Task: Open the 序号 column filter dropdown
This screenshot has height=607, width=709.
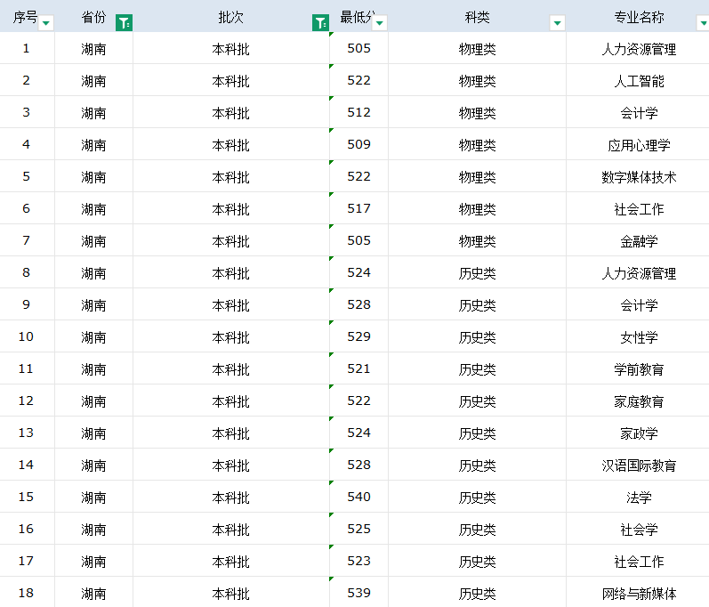Action: [x=46, y=22]
